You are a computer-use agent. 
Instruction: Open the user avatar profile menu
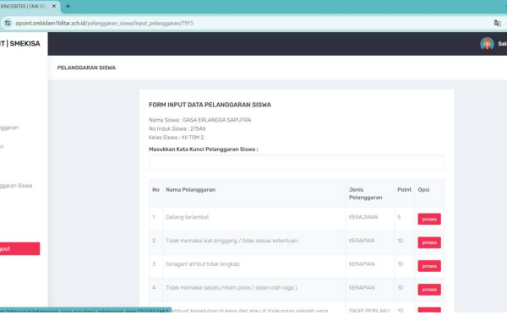coord(487,44)
